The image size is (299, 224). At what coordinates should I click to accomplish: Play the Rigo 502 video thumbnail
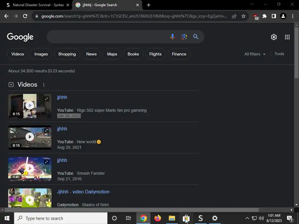click(x=29, y=105)
